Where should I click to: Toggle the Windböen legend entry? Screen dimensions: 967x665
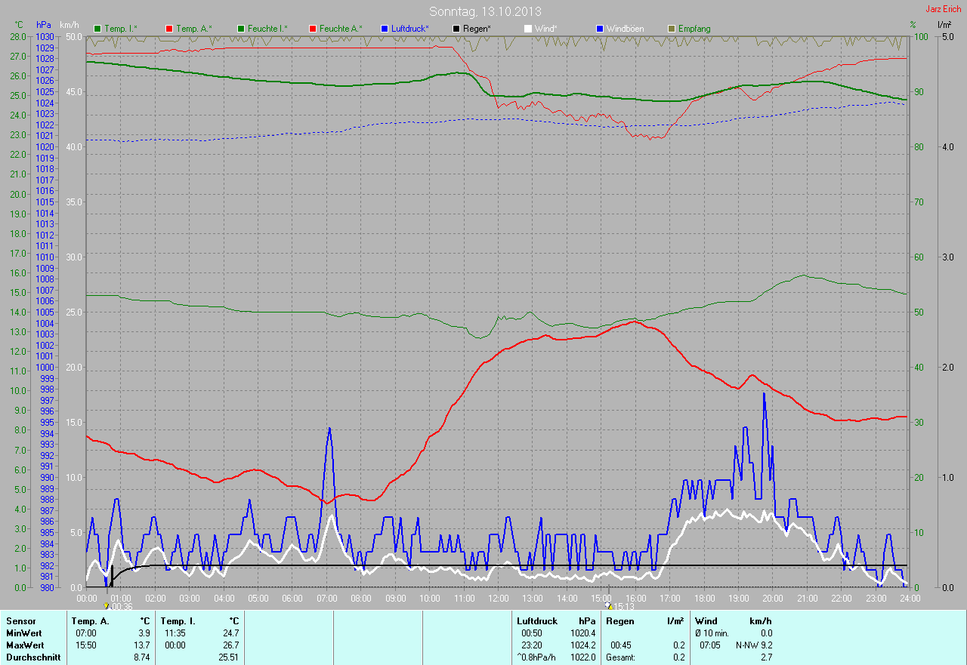(x=625, y=29)
